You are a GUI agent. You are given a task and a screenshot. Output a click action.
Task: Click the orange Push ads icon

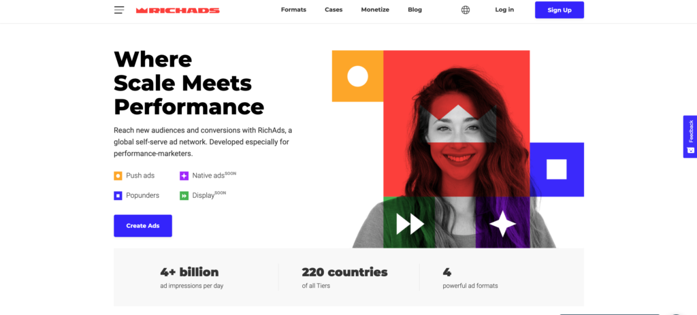click(118, 176)
